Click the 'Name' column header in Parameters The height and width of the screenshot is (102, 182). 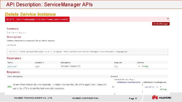[x=10, y=62]
